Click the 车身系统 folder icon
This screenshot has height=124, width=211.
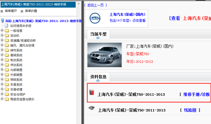(x=7, y=85)
